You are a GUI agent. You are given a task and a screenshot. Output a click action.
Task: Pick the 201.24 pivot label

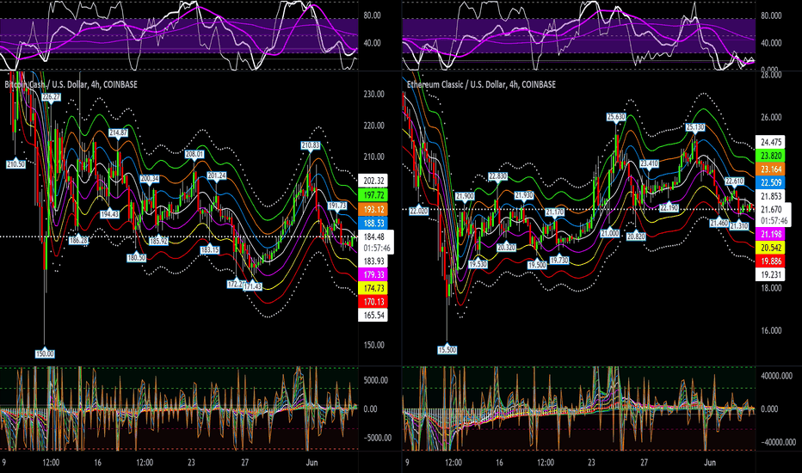(217, 175)
